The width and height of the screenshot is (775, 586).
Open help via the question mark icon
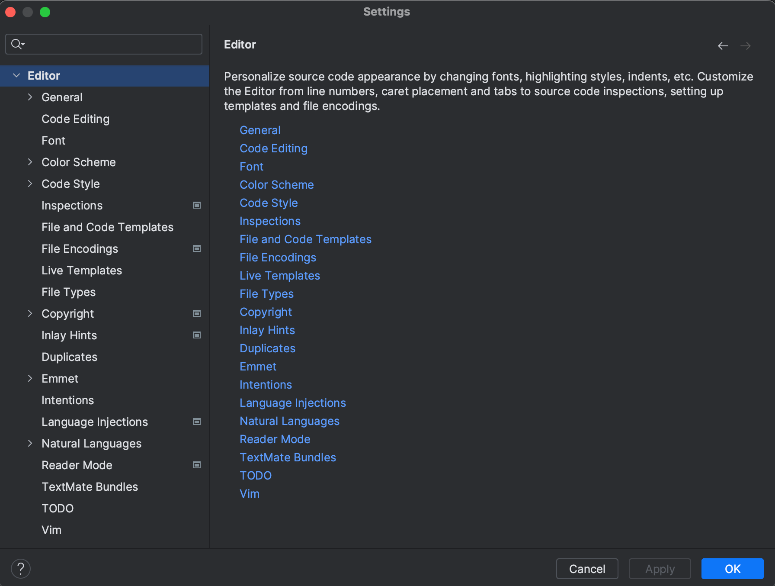click(x=20, y=568)
